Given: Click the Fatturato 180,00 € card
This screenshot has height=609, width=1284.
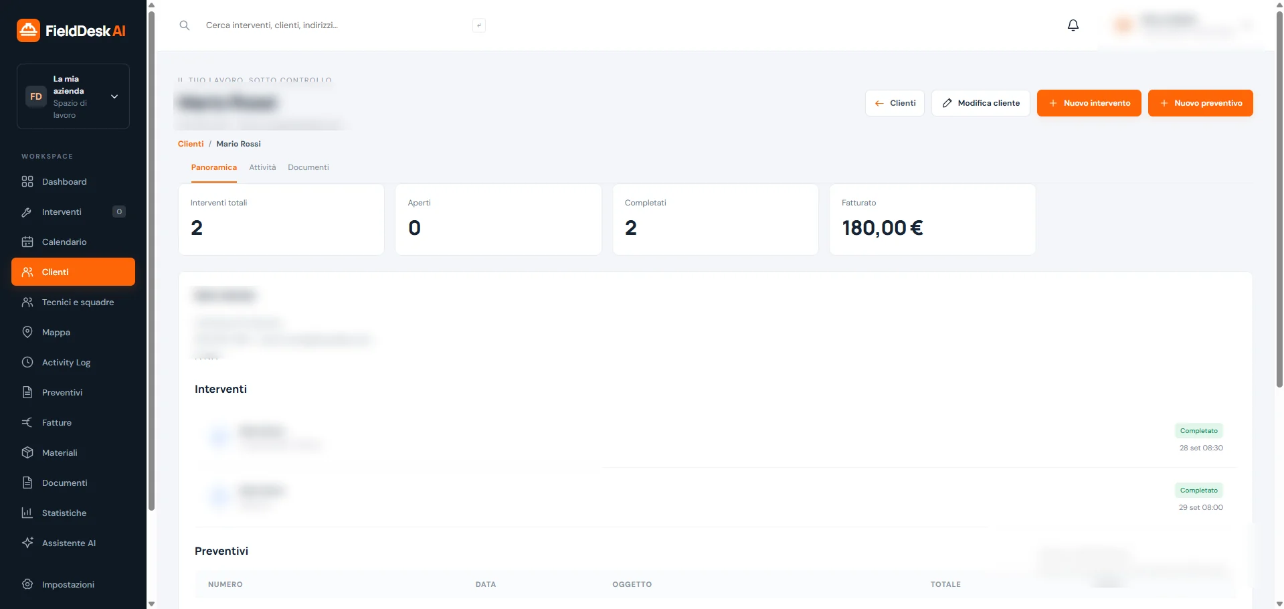Looking at the screenshot, I should (932, 220).
